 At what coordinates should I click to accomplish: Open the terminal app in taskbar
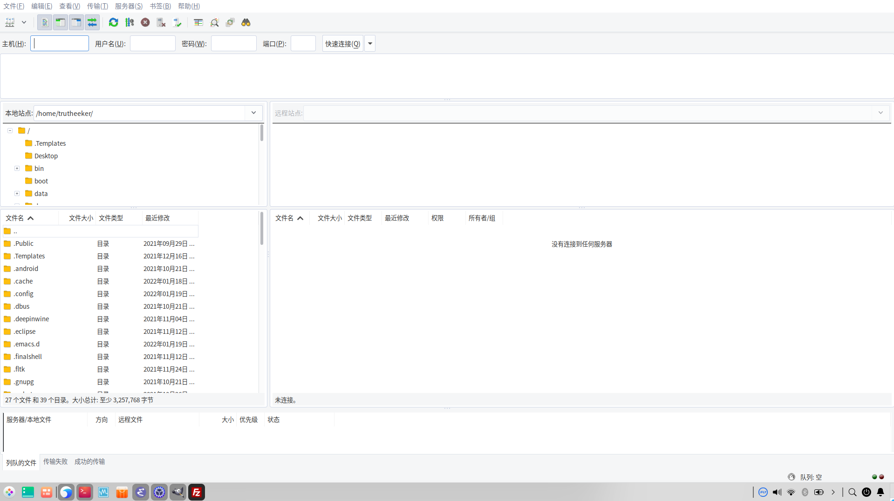click(85, 492)
